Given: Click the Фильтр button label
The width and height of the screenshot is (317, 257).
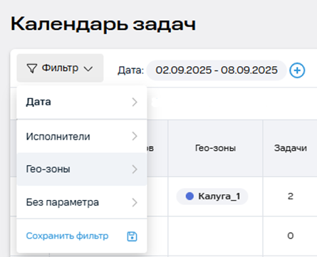Looking at the screenshot, I should (60, 68).
